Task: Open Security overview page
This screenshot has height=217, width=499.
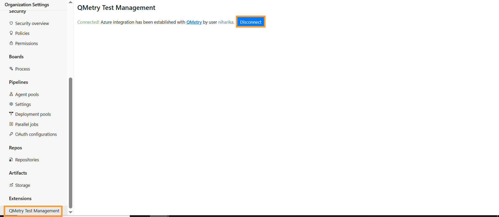Action: click(32, 23)
